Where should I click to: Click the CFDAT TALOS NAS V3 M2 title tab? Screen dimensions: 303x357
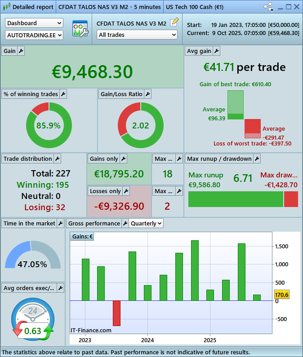tap(109, 7)
